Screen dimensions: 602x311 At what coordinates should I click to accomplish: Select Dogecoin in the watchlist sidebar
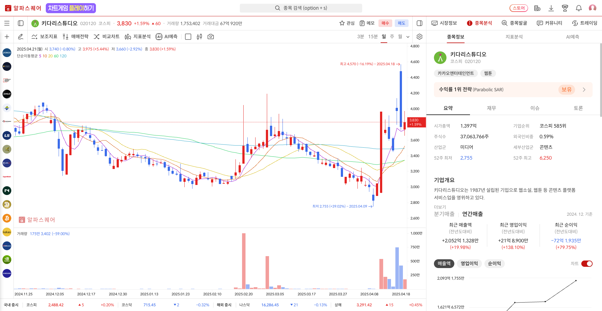point(7,204)
